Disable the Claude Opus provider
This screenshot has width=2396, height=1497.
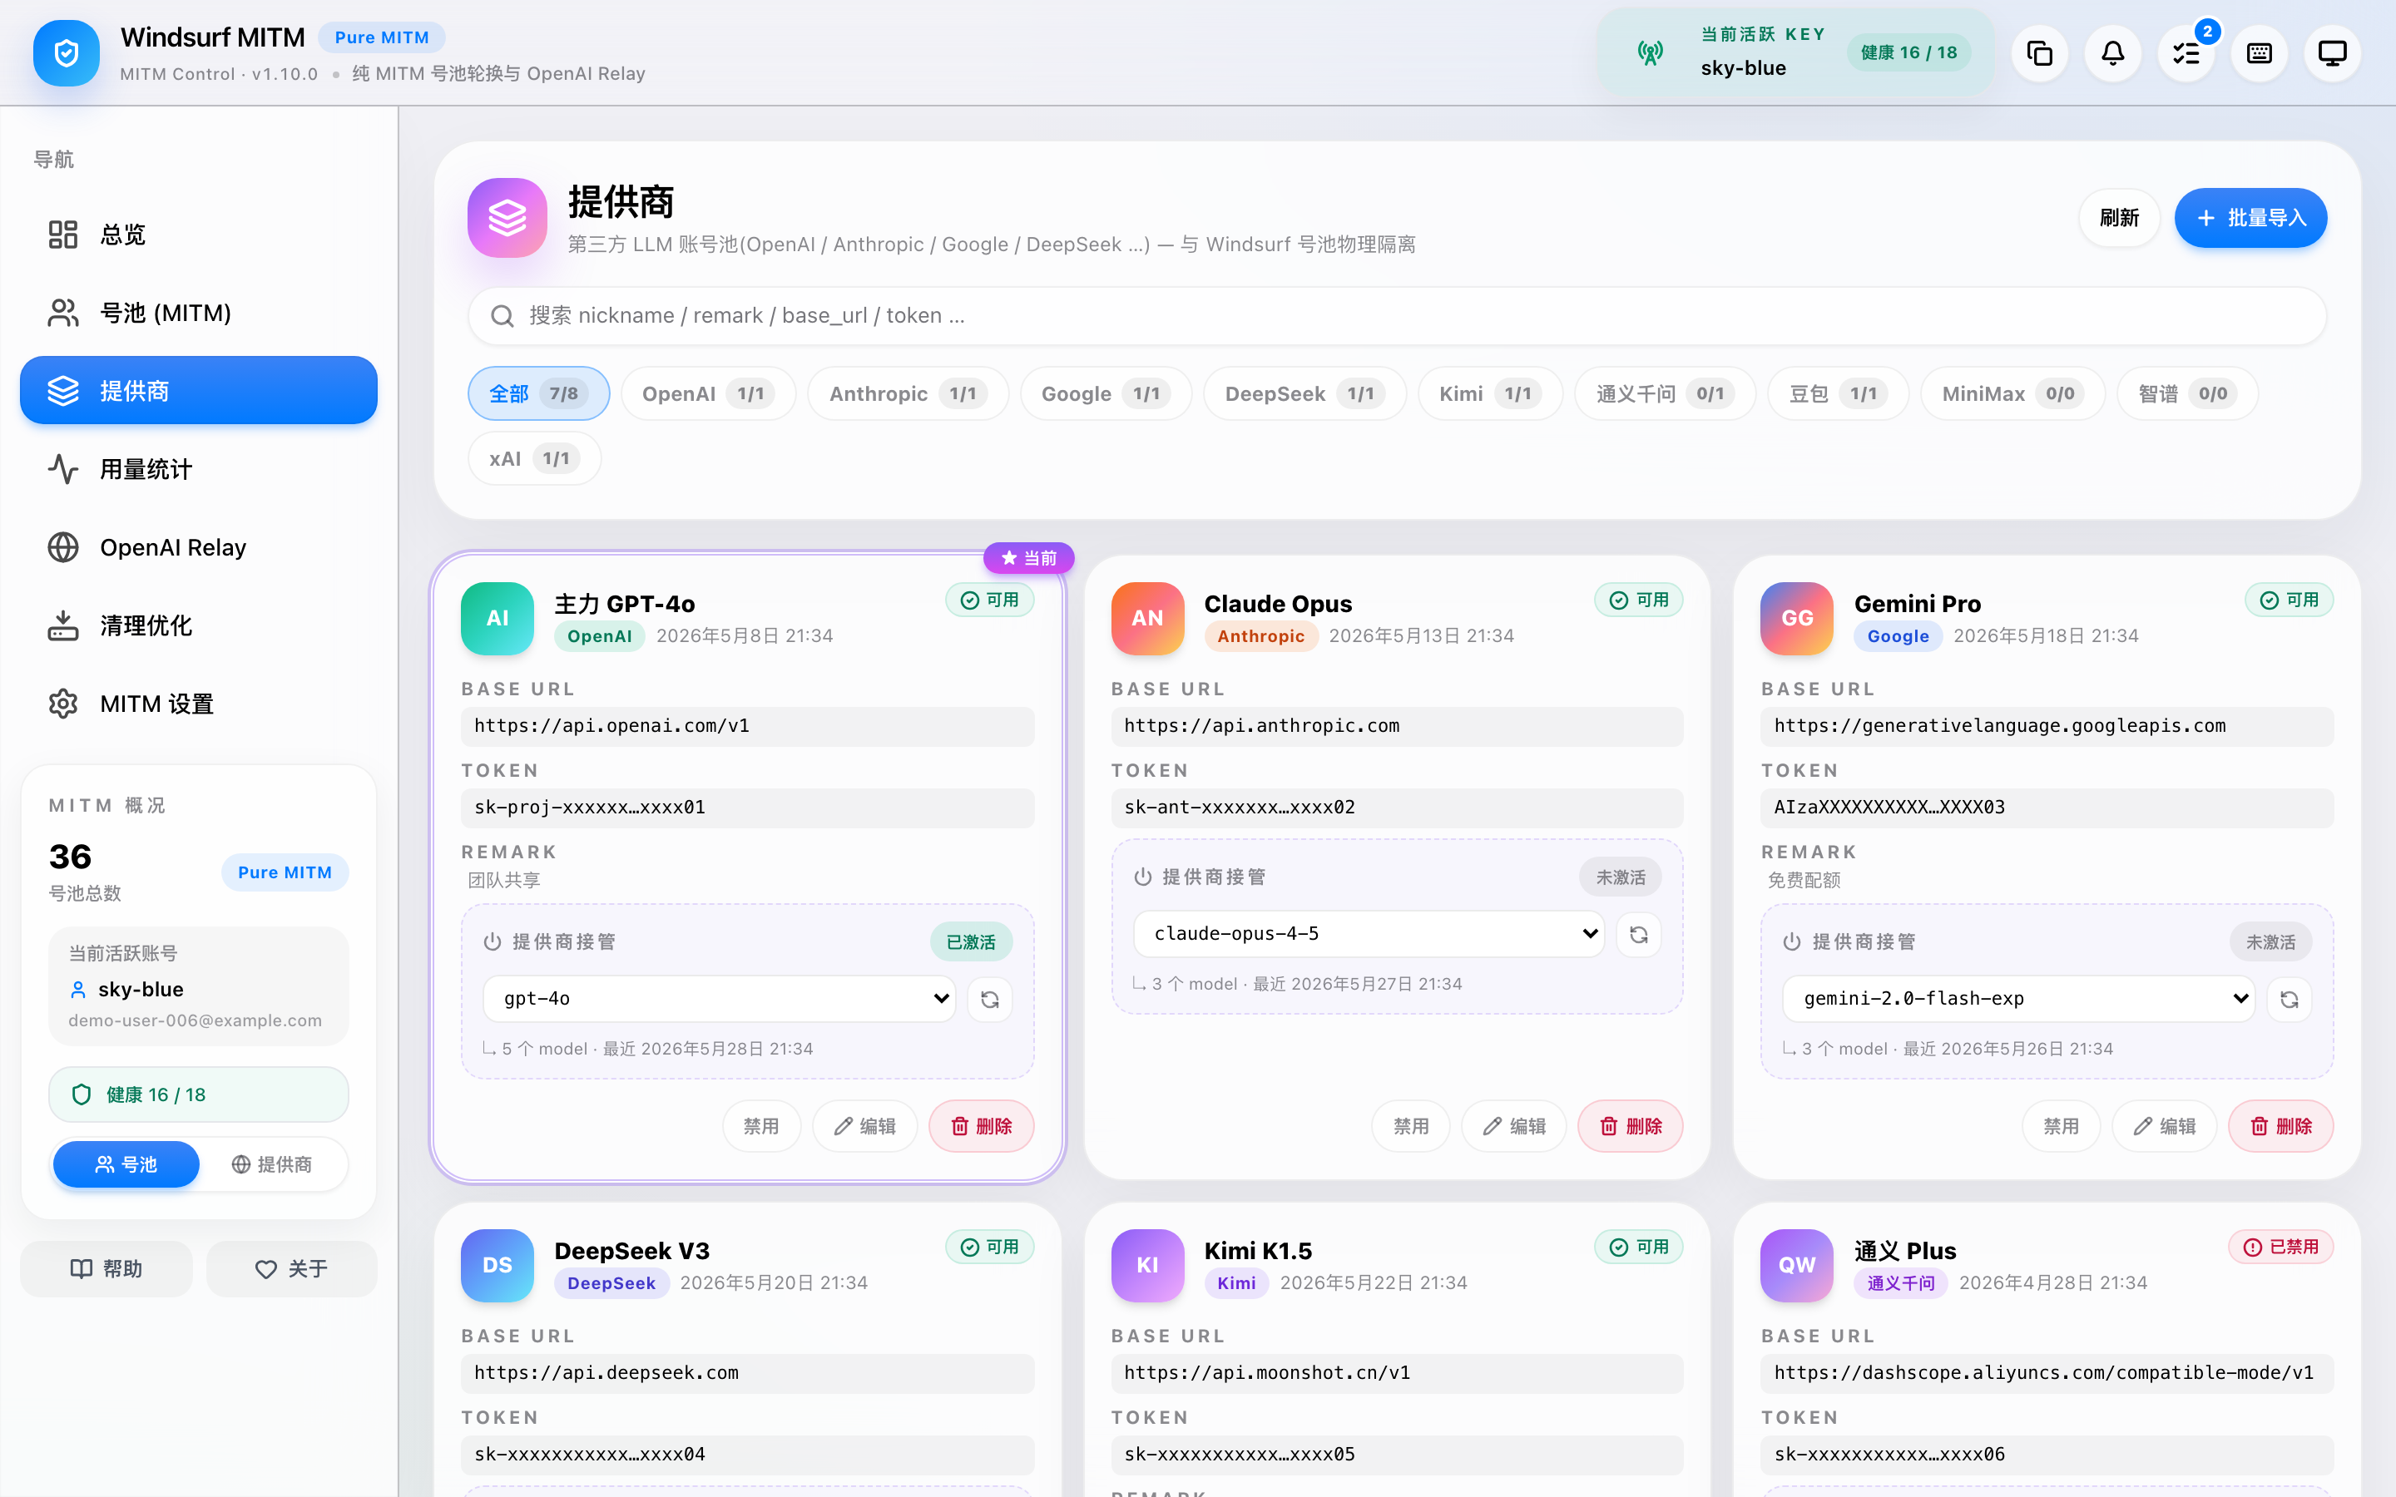pyautogui.click(x=1411, y=1126)
